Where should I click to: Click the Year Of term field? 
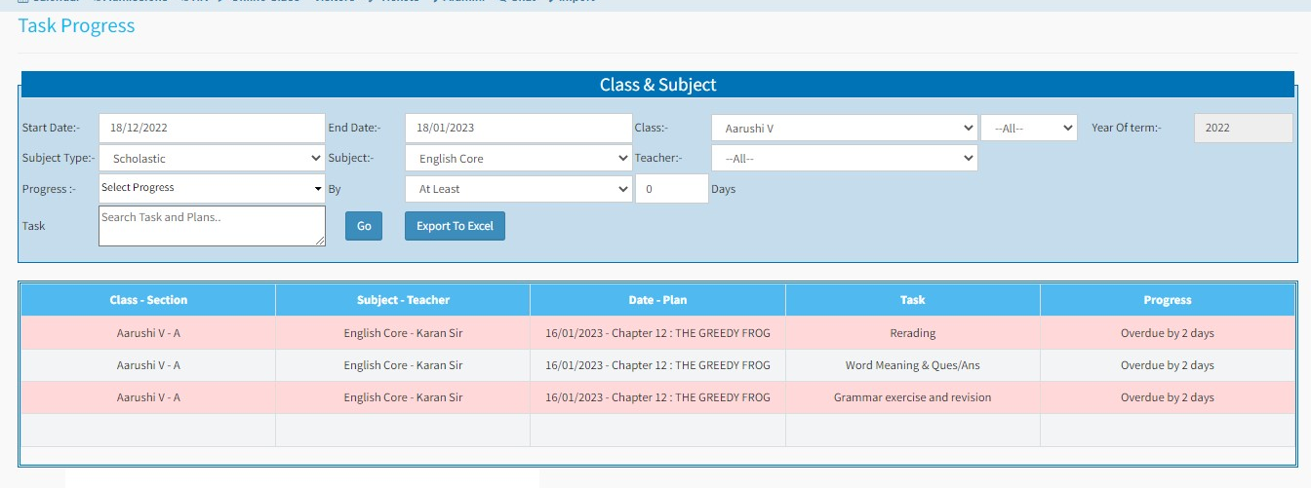click(x=1243, y=128)
